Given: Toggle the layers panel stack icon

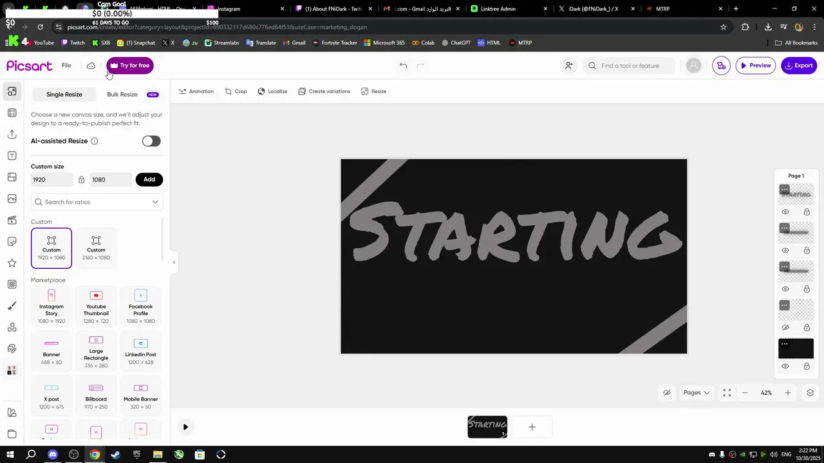Looking at the screenshot, I should pos(810,393).
